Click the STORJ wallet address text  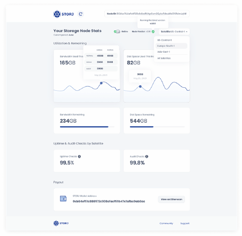(109, 201)
